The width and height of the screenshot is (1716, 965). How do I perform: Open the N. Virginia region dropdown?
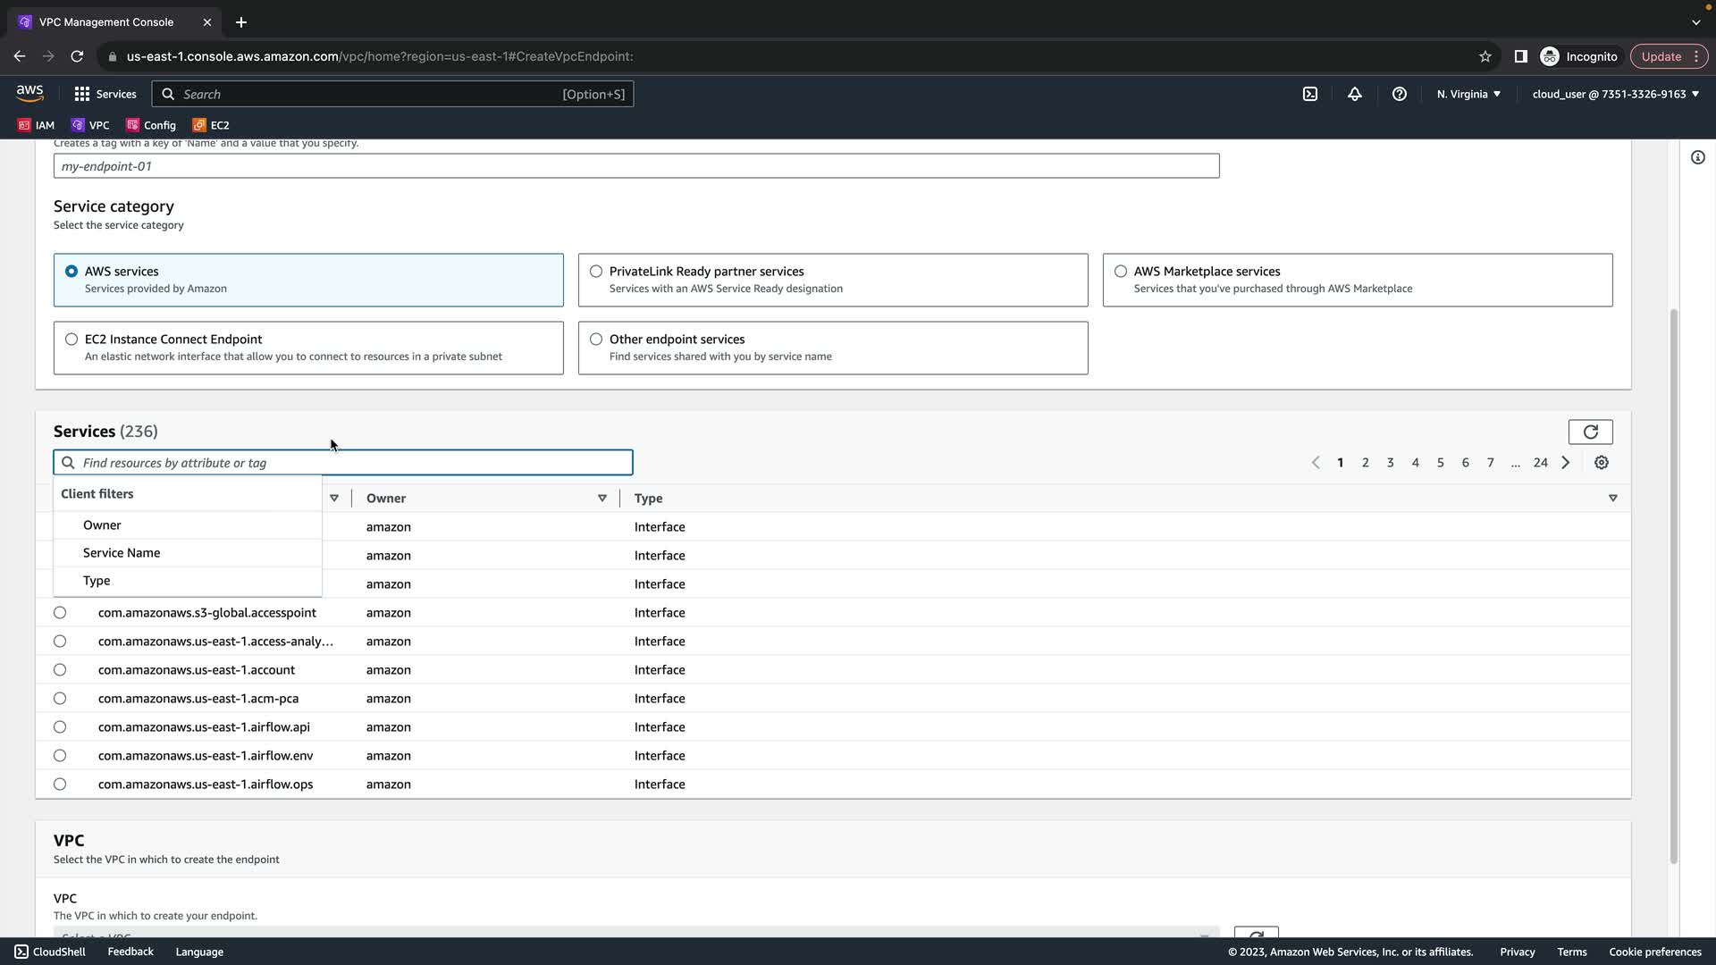point(1468,94)
